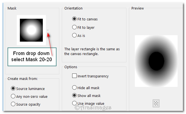Screen dimensions: 186x114
Task: Choose the Show all mask option
Action: tap(74, 95)
